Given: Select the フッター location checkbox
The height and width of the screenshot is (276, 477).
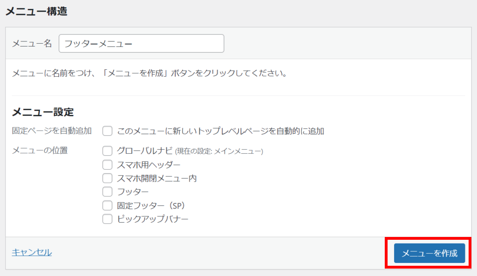Looking at the screenshot, I should tap(108, 192).
